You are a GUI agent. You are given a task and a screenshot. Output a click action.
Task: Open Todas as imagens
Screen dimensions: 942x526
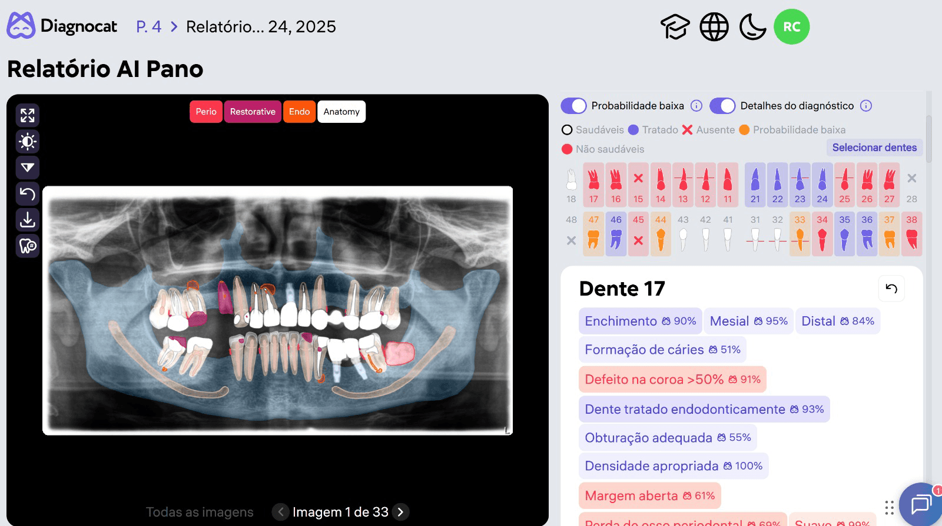pos(200,512)
